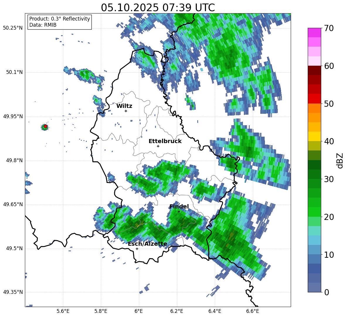Click the 49.35°N latitude label
This screenshot has width=347, height=317.
(13, 292)
